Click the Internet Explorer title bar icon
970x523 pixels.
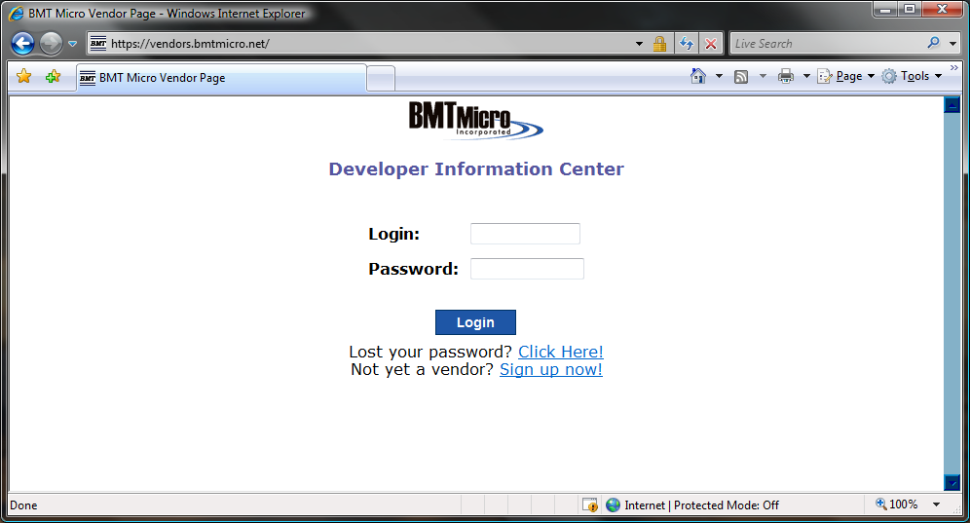17,13
